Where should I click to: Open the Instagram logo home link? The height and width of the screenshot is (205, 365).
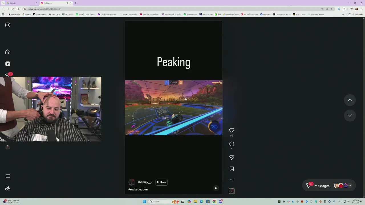point(8,25)
